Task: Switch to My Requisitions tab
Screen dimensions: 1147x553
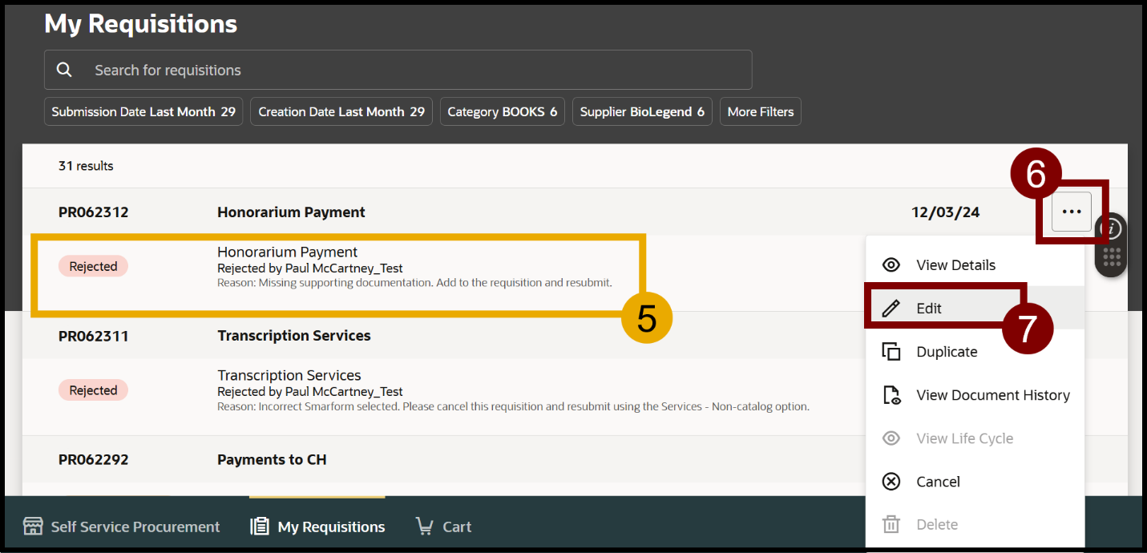Action: pyautogui.click(x=330, y=527)
